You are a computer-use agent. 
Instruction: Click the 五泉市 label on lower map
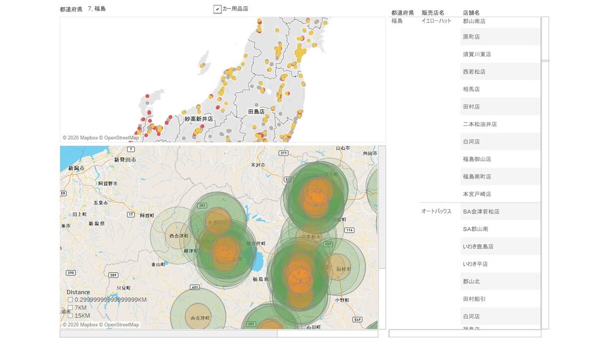pos(101,203)
